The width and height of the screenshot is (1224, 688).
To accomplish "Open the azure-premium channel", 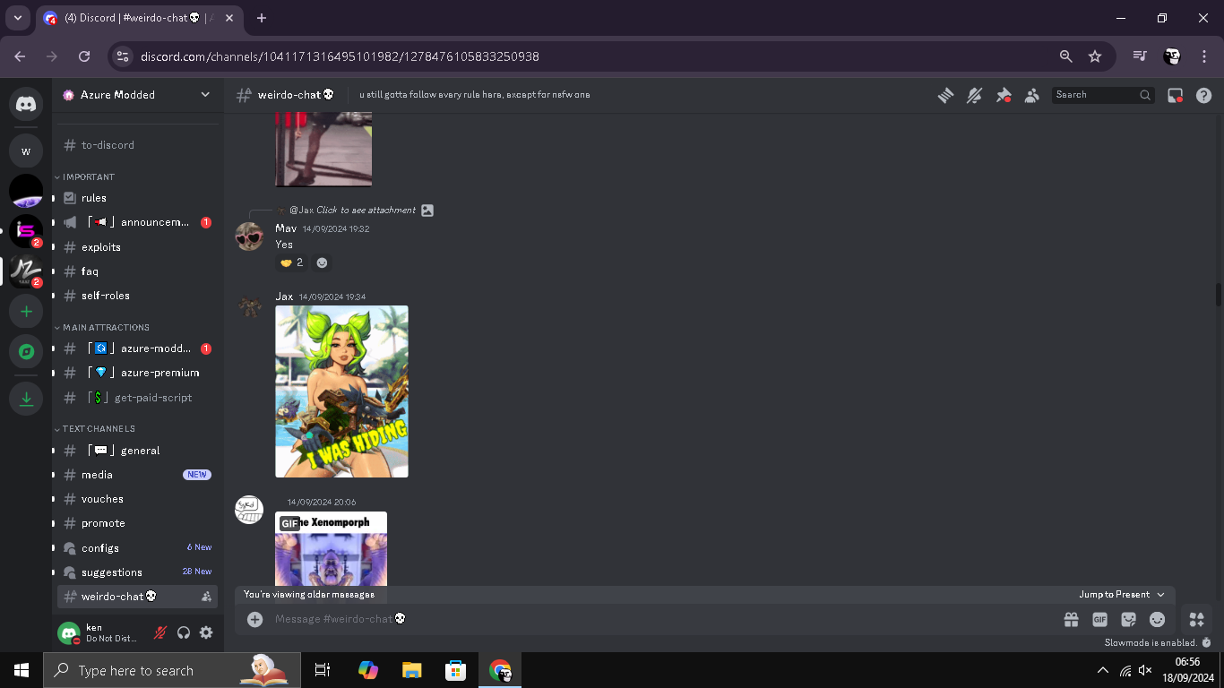I will (138, 373).
